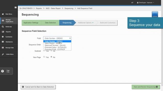Click Reports breadcrumb link
This screenshot has width=163, height=91.
tap(39, 8)
